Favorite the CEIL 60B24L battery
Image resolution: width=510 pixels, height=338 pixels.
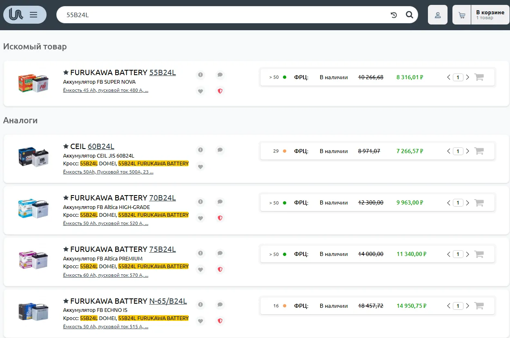pyautogui.click(x=200, y=167)
